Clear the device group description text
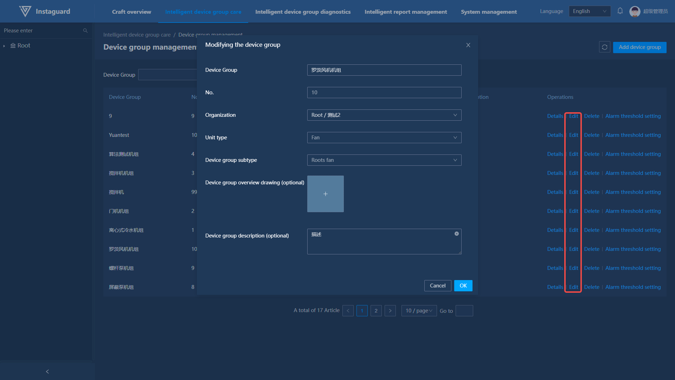 (x=456, y=234)
